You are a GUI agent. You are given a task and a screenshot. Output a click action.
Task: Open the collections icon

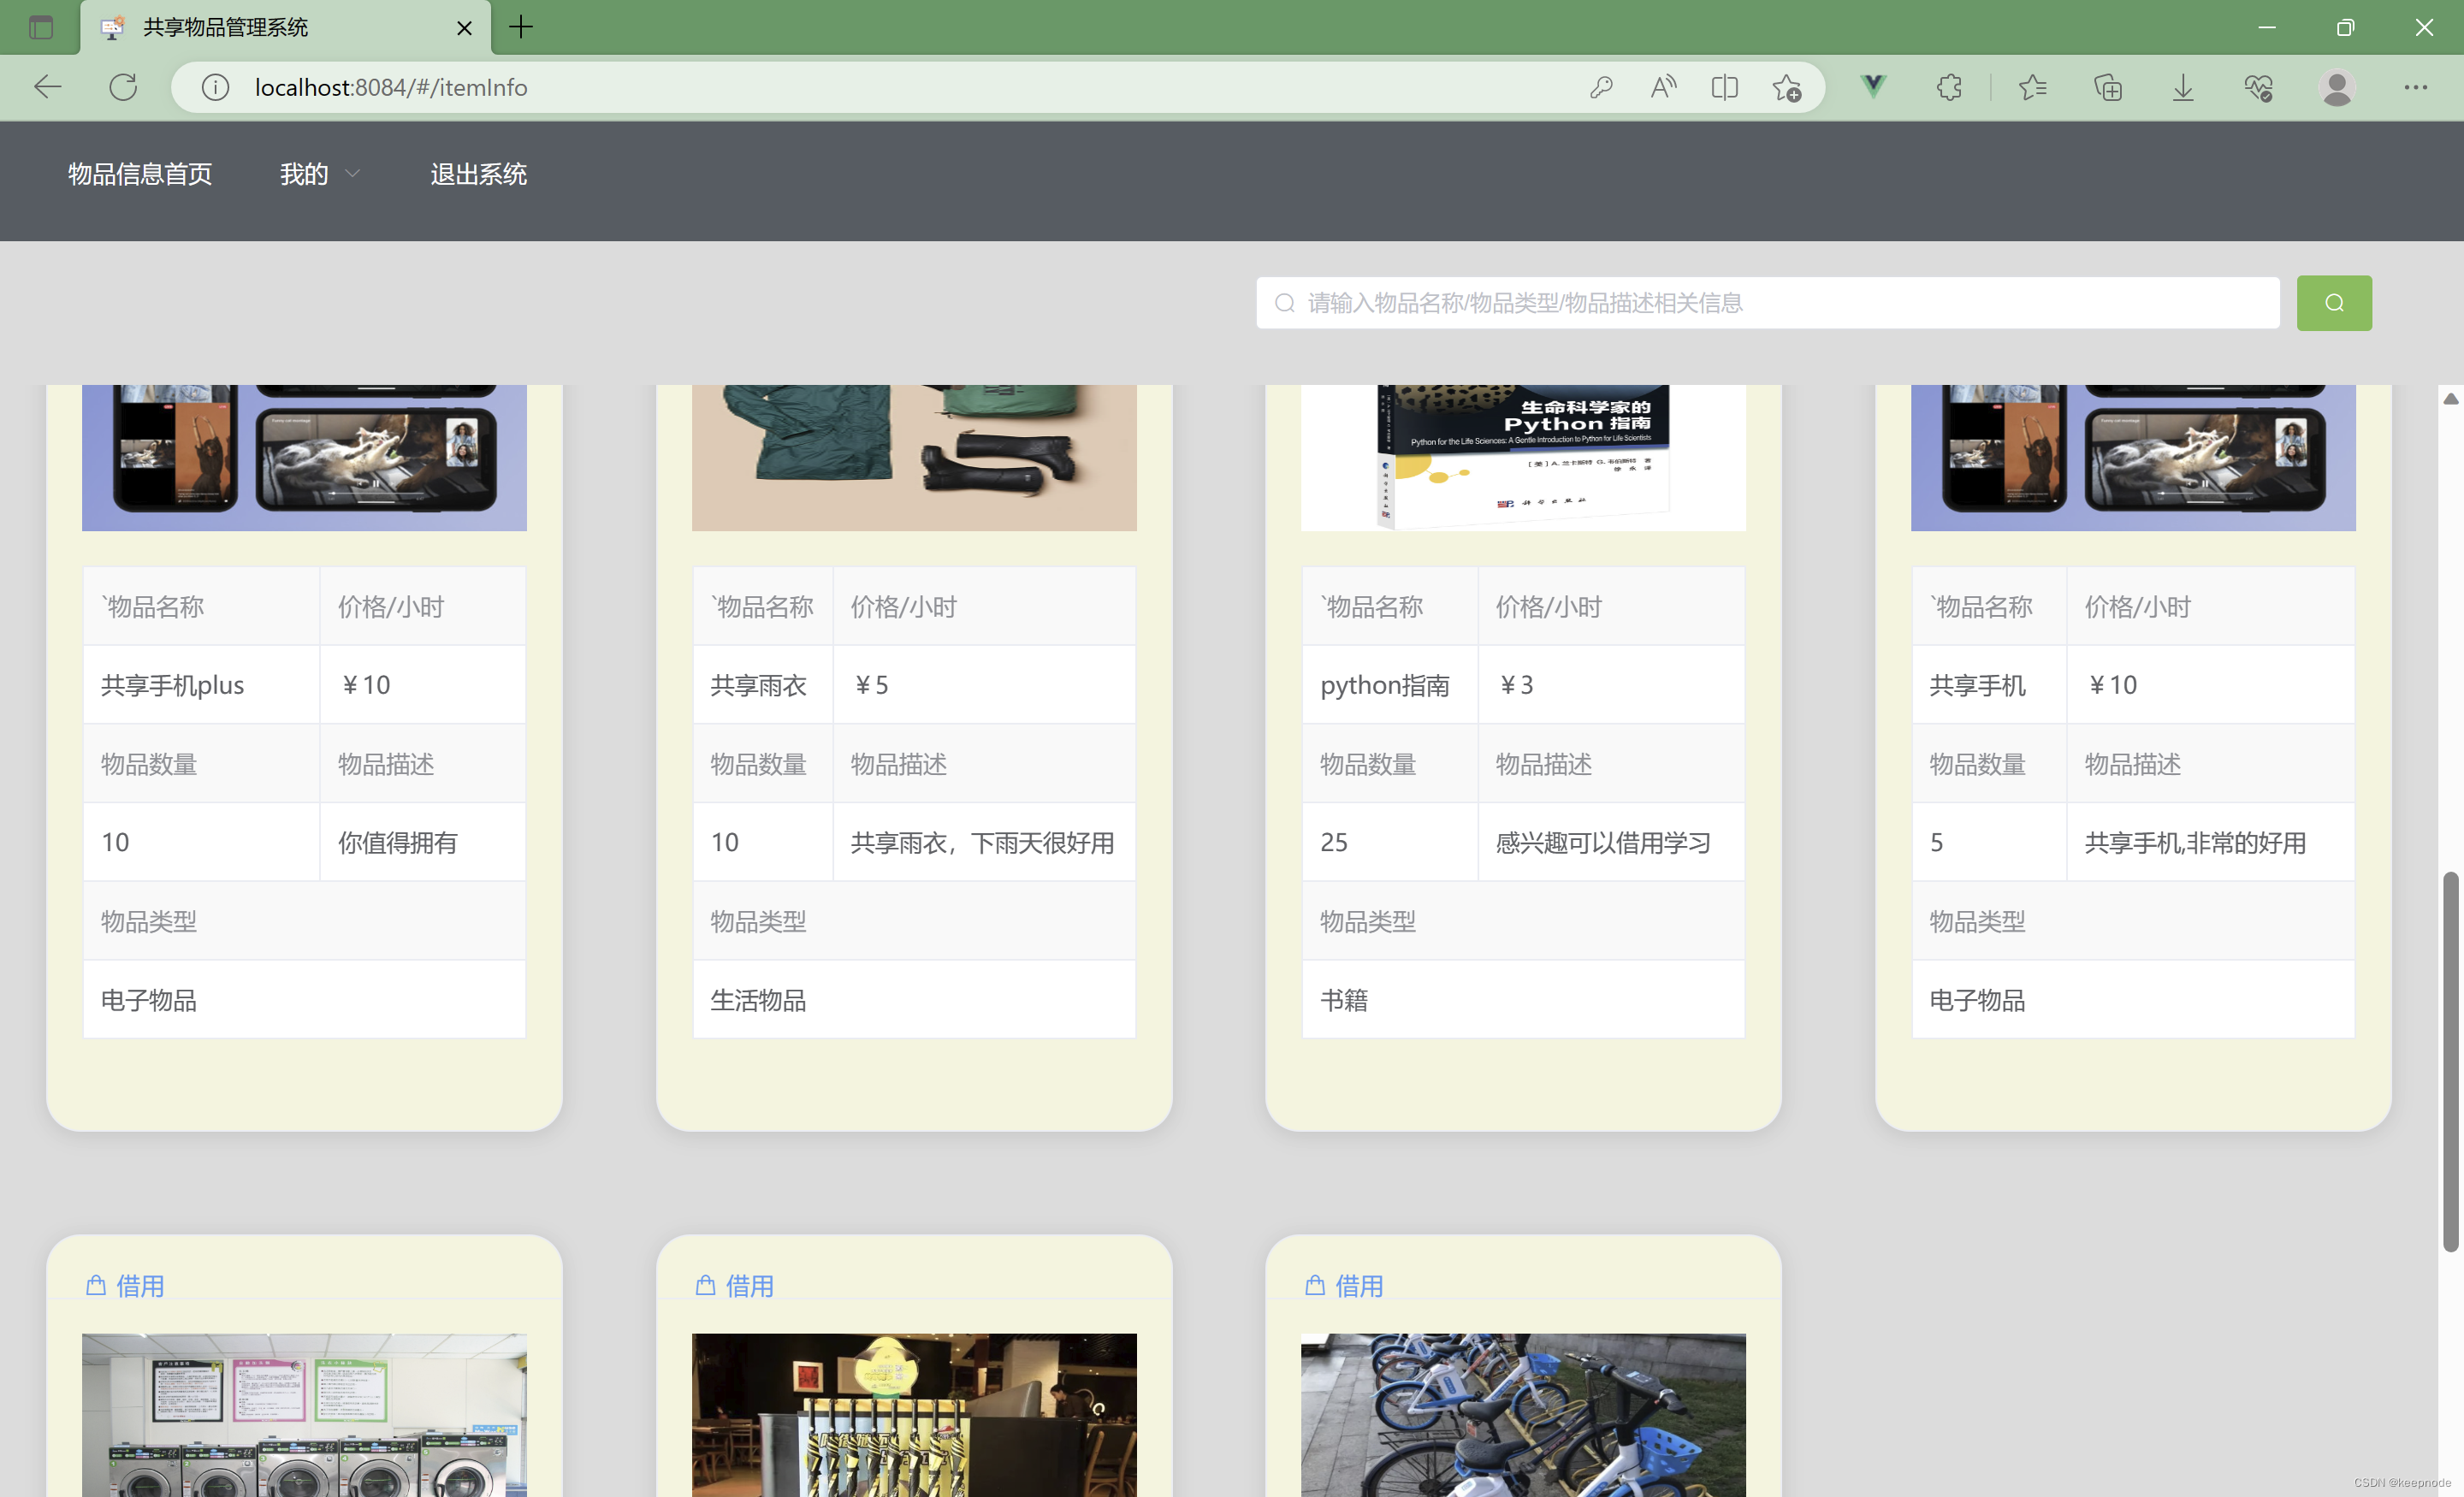(x=2108, y=87)
